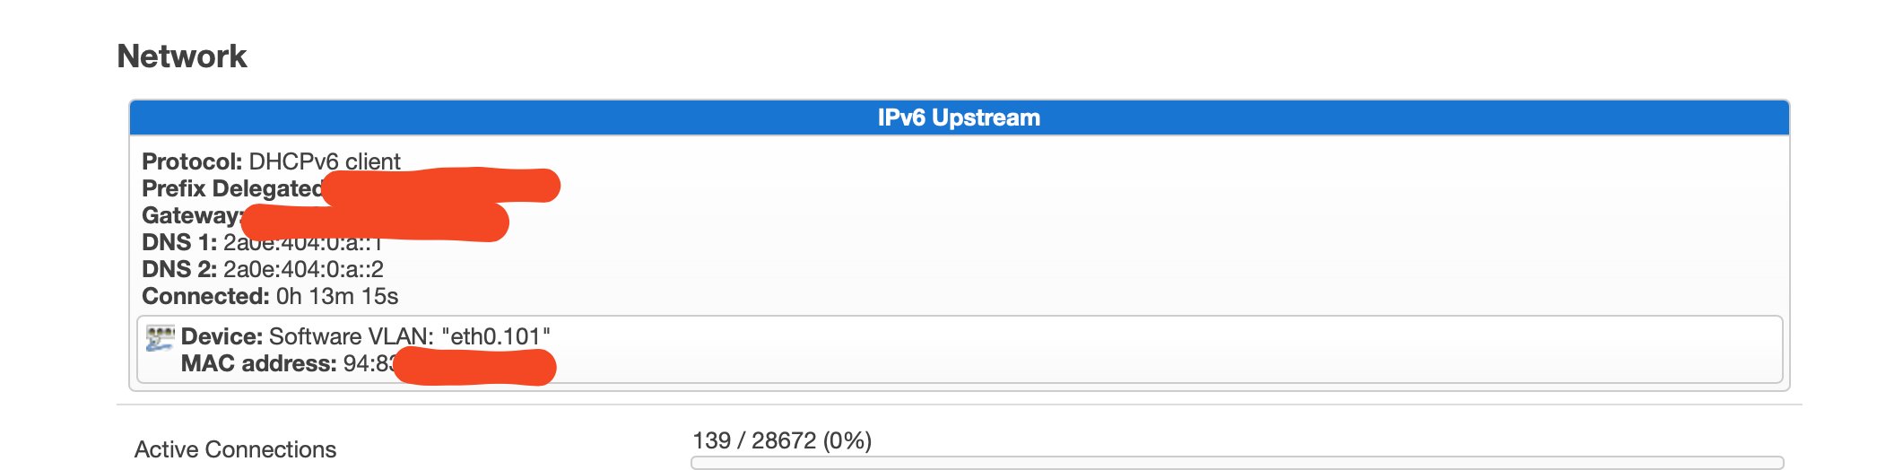The height and width of the screenshot is (470, 1903).
Task: Click the IPv6 Upstream header bar
Action: pyautogui.click(x=958, y=117)
